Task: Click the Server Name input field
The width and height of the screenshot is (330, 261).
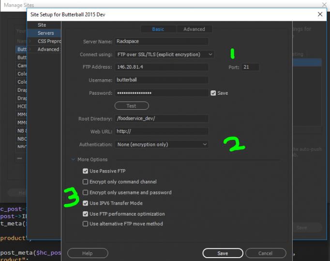Action: [x=162, y=42]
